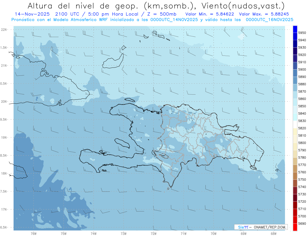Click the '5830' colorbar value
This screenshot has height=237, width=307.
pos(302,121)
